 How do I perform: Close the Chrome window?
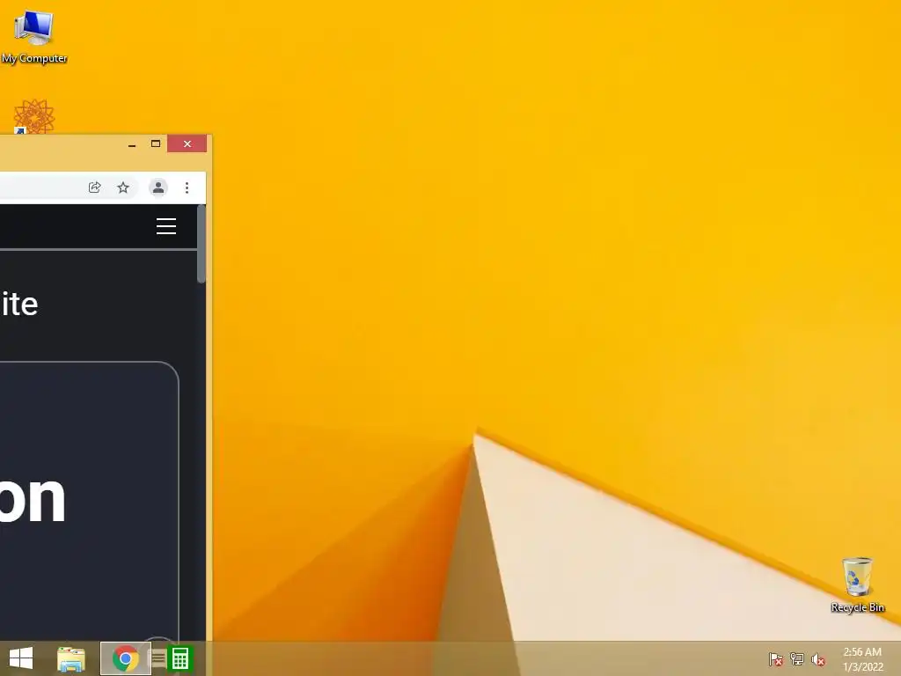coord(187,143)
